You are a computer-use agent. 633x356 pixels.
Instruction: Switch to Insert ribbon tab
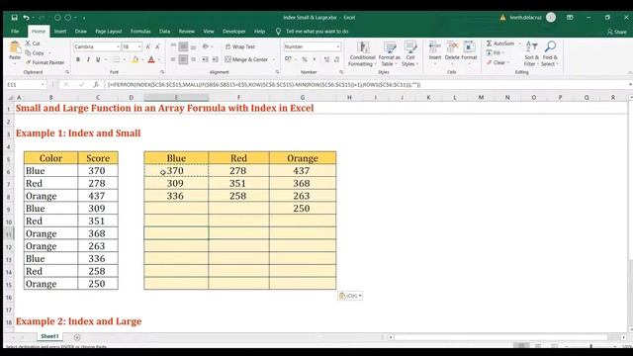pos(60,31)
